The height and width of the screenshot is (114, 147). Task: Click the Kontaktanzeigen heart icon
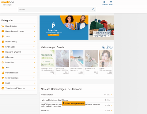pos(3,78)
